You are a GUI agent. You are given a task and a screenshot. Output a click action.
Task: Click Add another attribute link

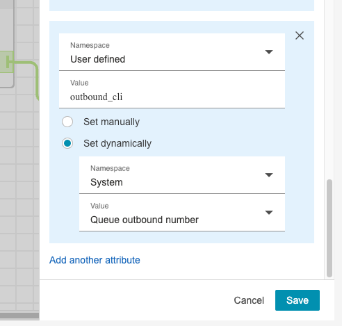tap(95, 260)
